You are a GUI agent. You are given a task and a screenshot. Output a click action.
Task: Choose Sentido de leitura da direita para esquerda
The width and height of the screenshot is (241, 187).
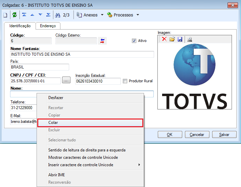point(90,150)
